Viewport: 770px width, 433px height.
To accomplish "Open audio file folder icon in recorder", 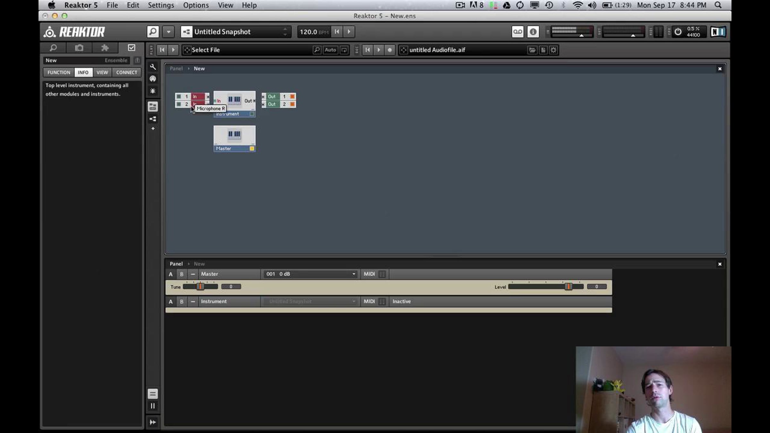I will point(532,50).
